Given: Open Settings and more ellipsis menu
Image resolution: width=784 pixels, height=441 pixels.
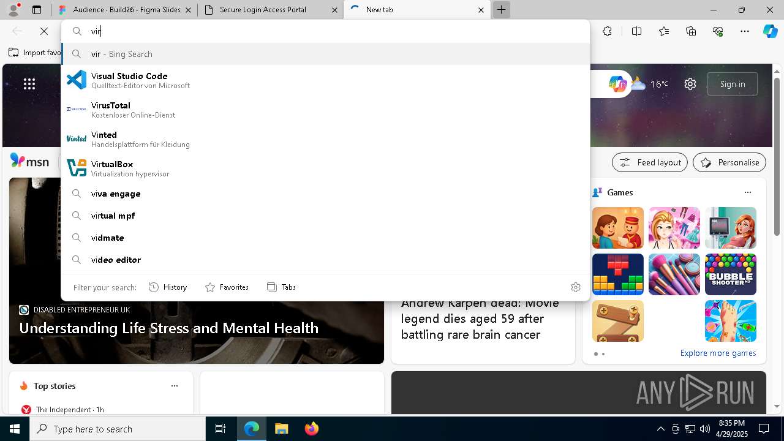Looking at the screenshot, I should point(745,31).
